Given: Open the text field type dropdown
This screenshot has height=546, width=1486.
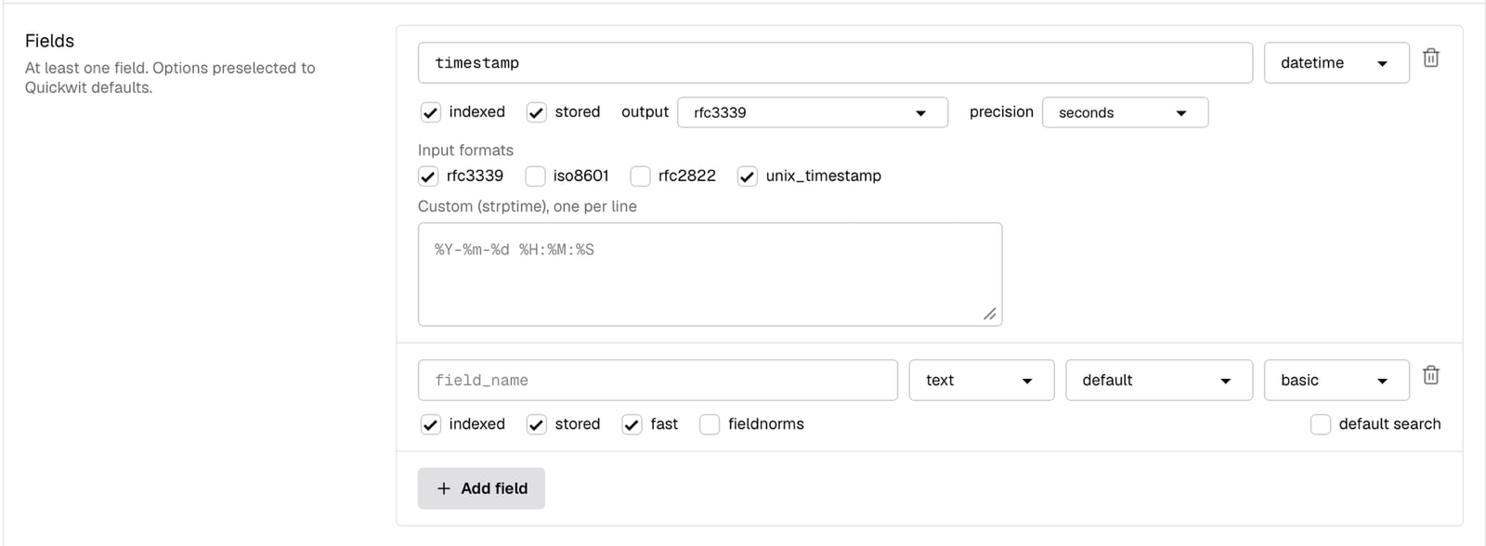Looking at the screenshot, I should 982,381.
